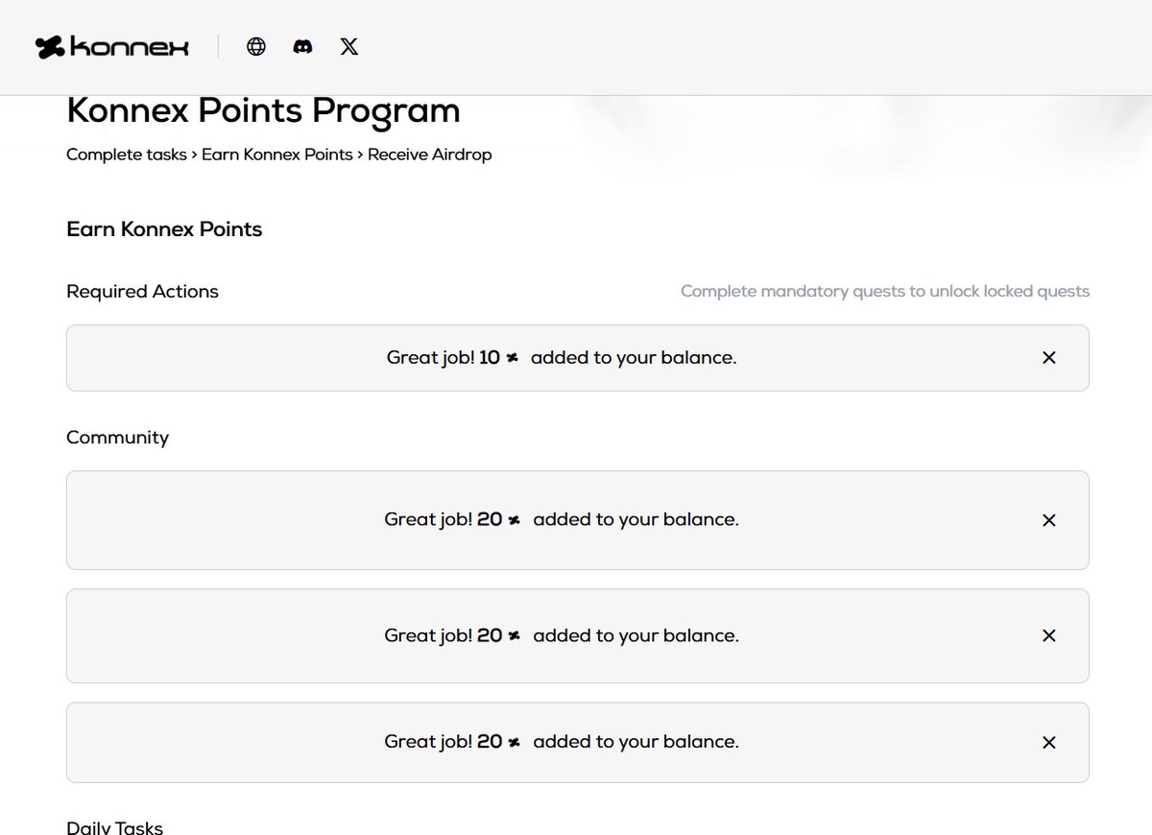Open the X social icon link
1152x835 pixels.
[349, 46]
